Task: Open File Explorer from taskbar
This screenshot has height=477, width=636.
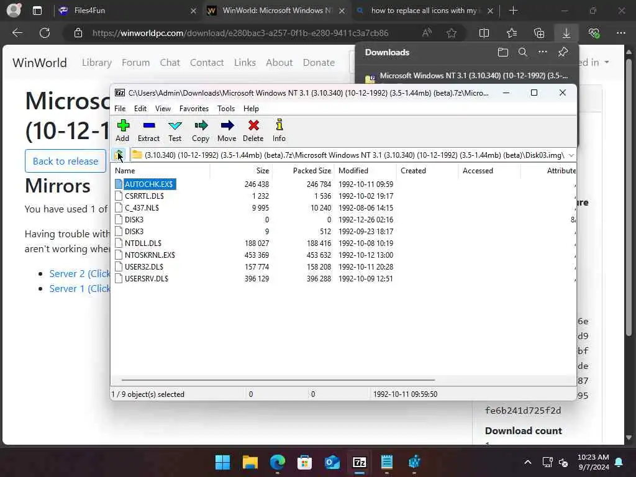Action: pyautogui.click(x=250, y=462)
